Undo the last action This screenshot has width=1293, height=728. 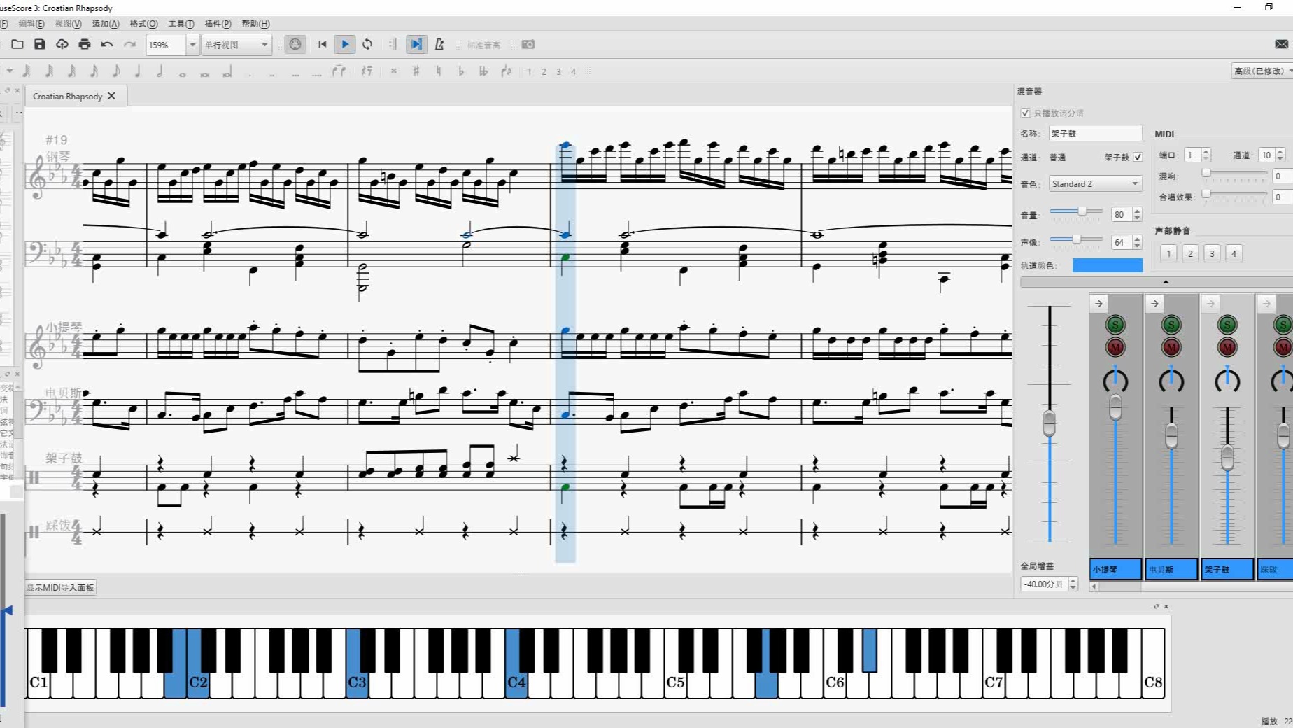(x=107, y=44)
